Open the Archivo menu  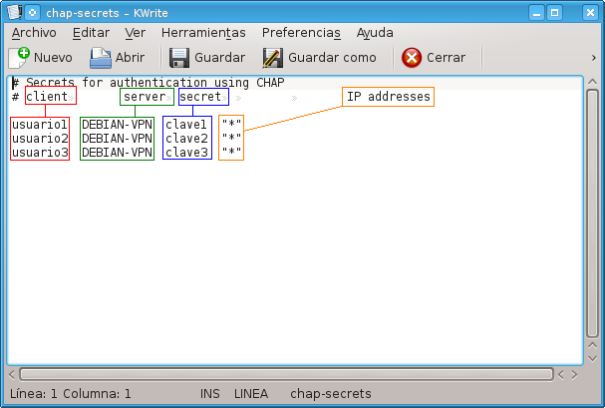(x=34, y=33)
